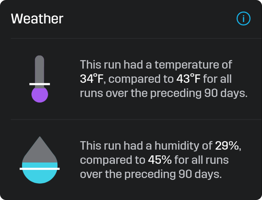262x200 pixels.
Task: Click the thermometer temperature icon
Action: coord(40,79)
